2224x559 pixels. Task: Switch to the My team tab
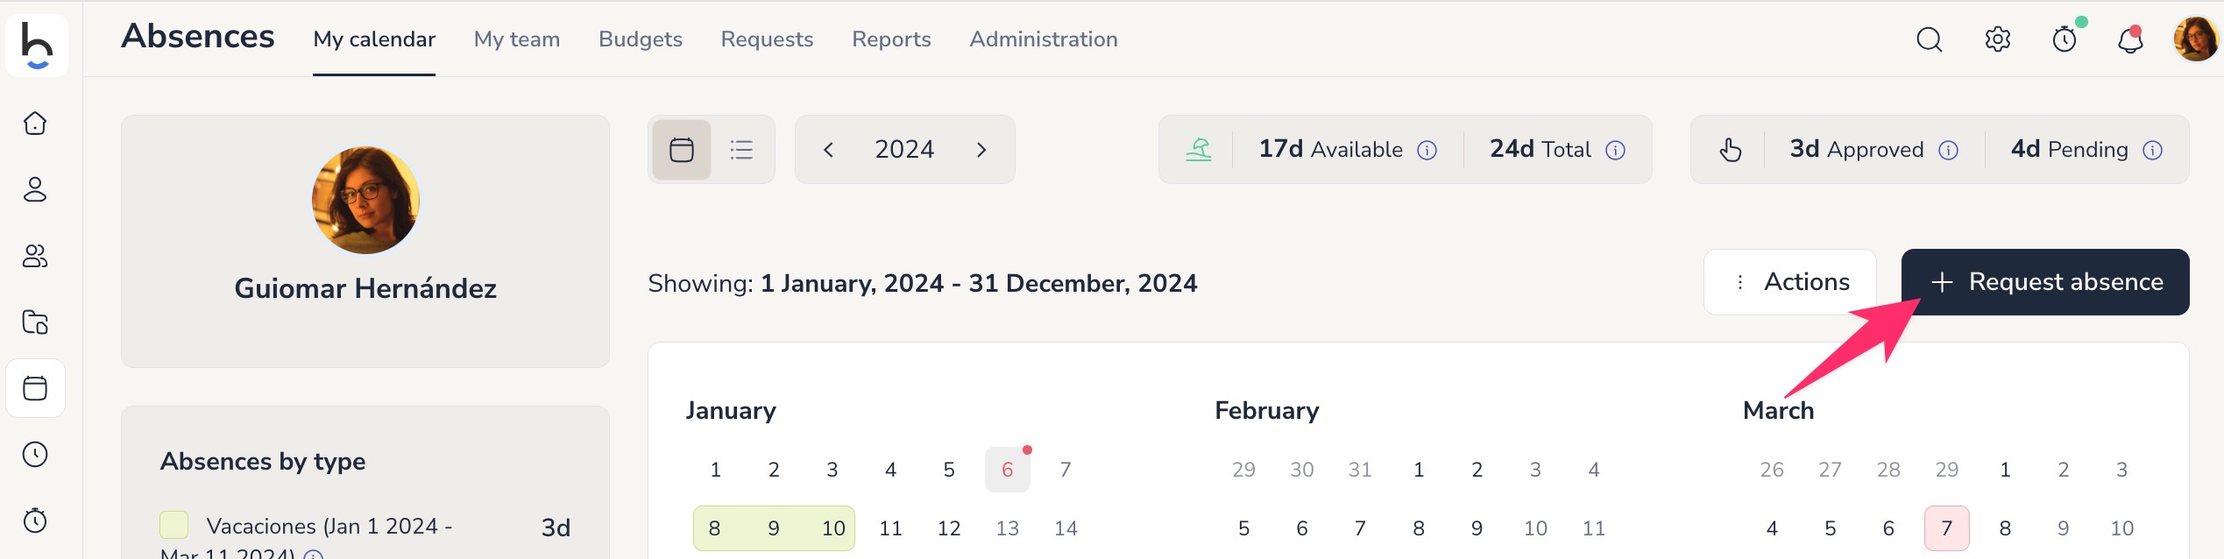pyautogui.click(x=517, y=39)
